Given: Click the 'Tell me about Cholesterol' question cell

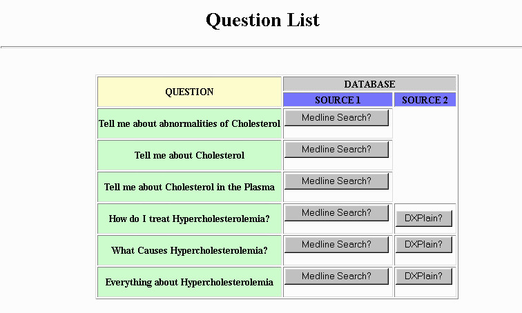Looking at the screenshot, I should tap(189, 156).
